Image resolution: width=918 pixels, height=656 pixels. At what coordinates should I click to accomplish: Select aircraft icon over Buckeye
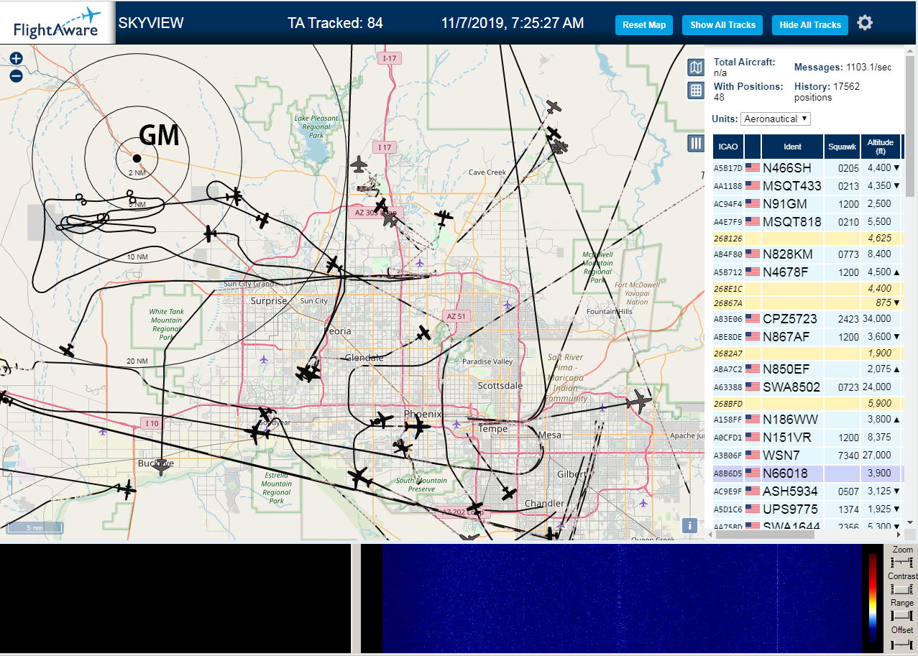click(x=161, y=467)
